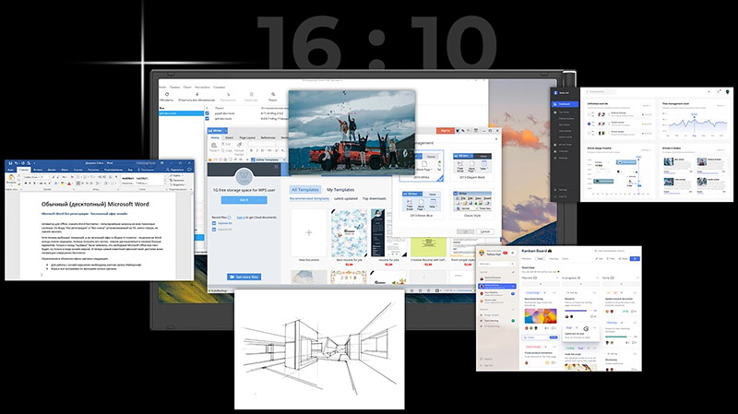Click the Paste clipboard icon in the Word ribbon
Screen dimensions: 738x414
[11, 178]
